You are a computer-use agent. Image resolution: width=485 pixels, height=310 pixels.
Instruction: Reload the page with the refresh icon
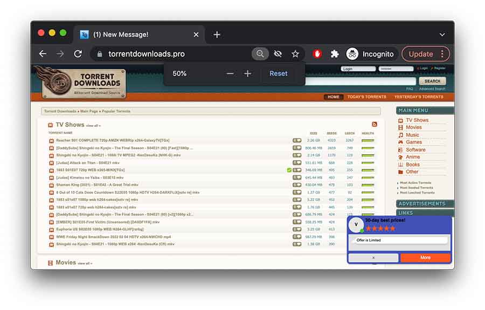click(x=78, y=54)
